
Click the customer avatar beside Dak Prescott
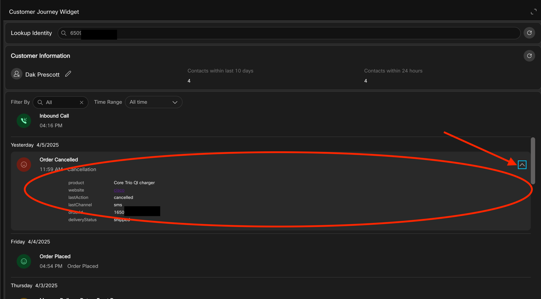(16, 74)
